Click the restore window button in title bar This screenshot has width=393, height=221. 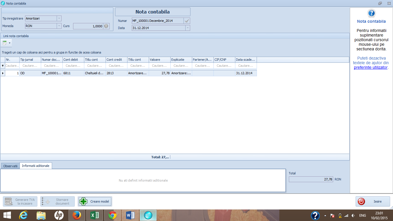click(x=380, y=3)
